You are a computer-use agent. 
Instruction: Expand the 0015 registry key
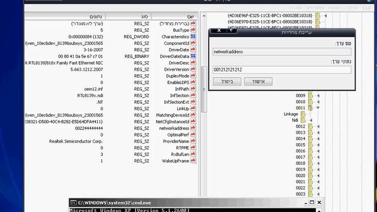point(318,145)
